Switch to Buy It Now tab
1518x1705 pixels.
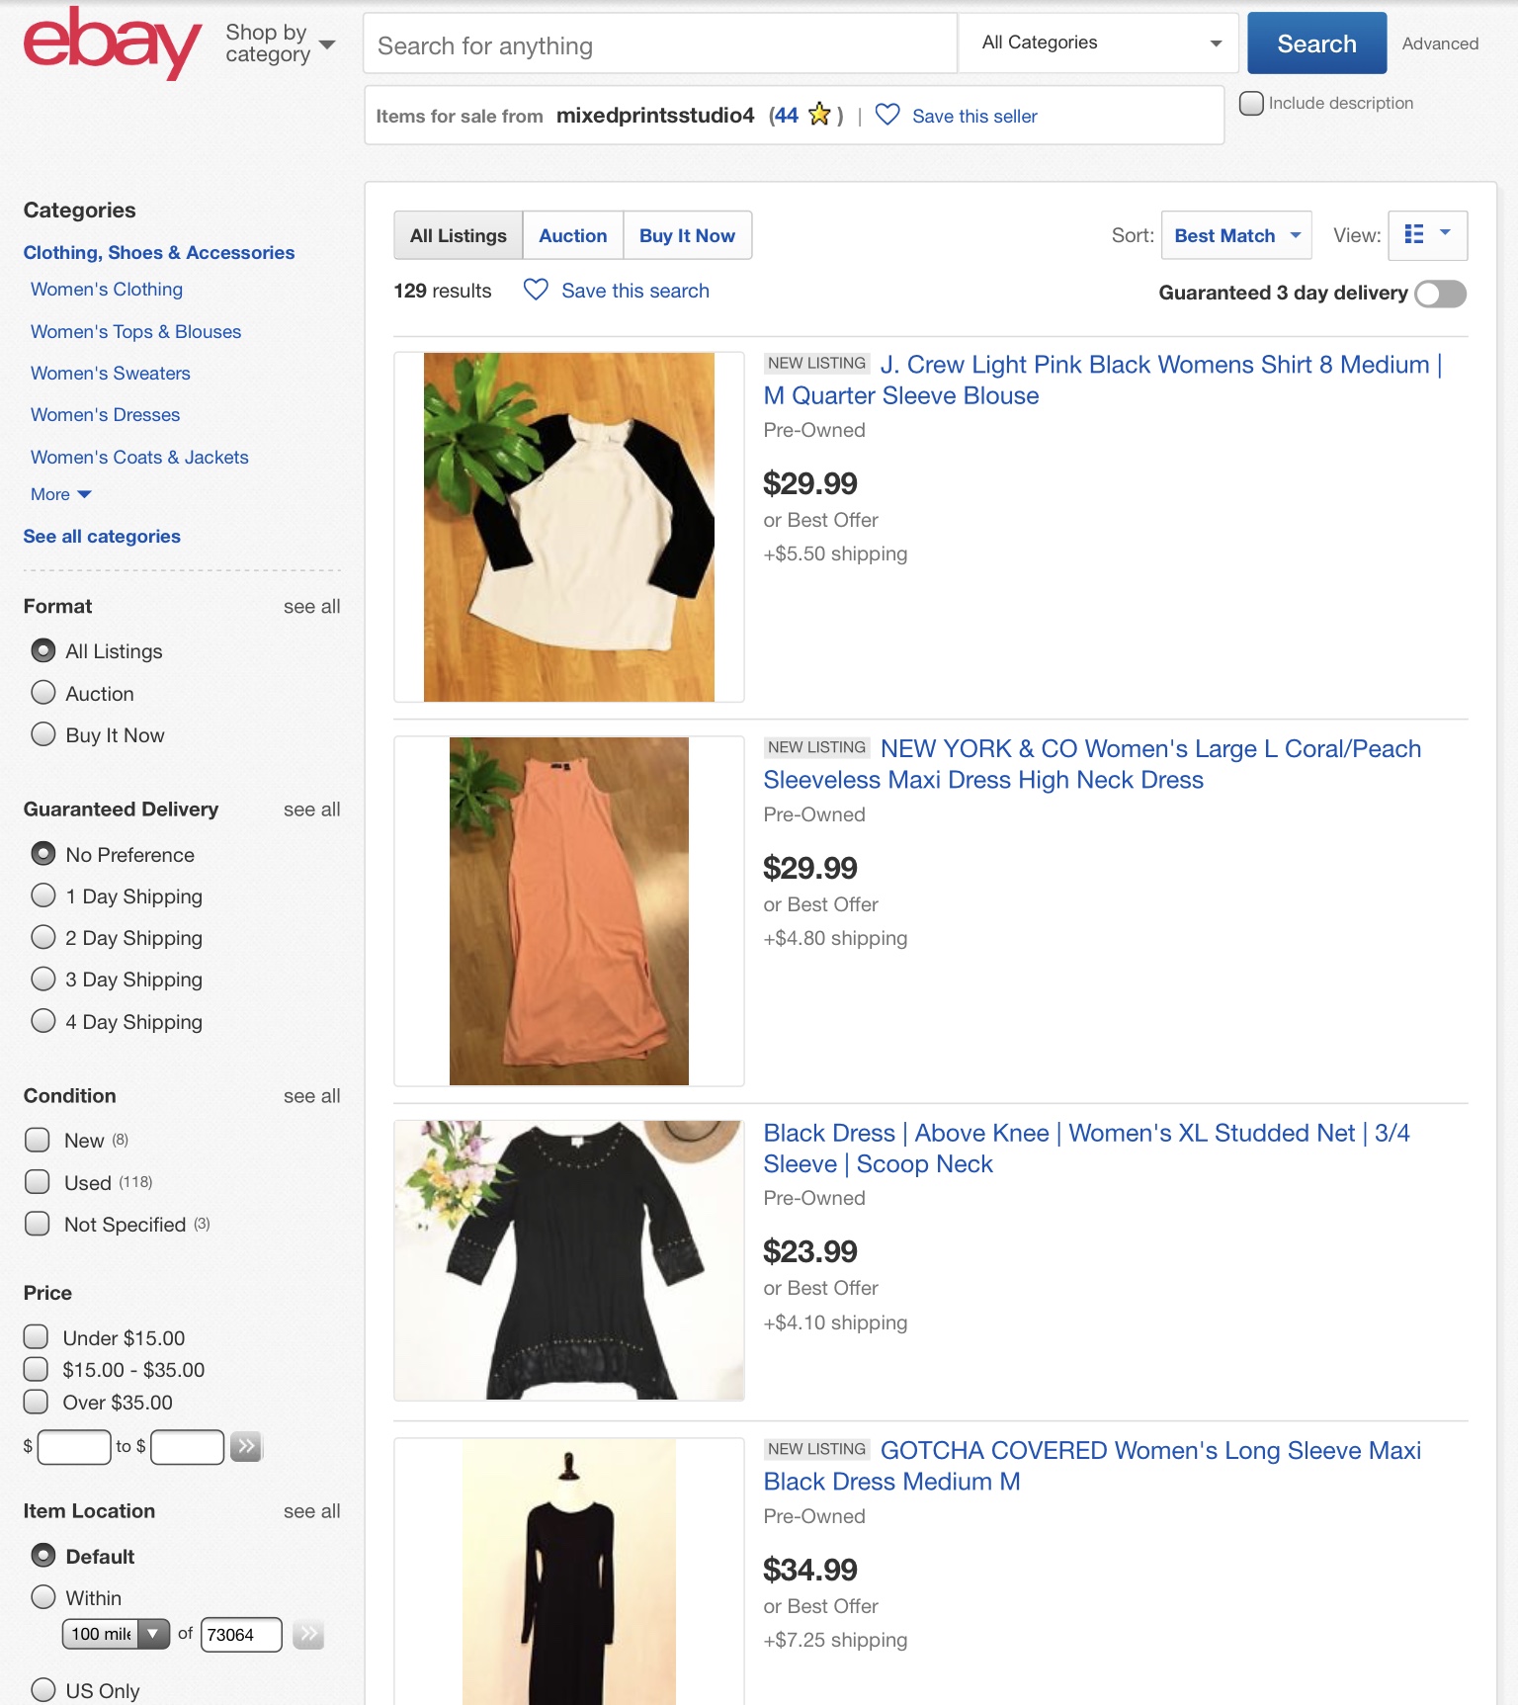687,235
